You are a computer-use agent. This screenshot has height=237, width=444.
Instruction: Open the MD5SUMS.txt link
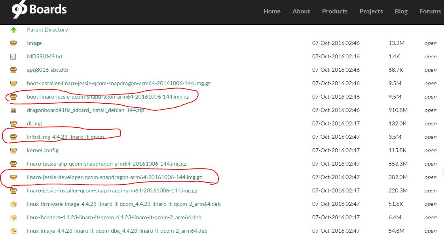pyautogui.click(x=45, y=56)
